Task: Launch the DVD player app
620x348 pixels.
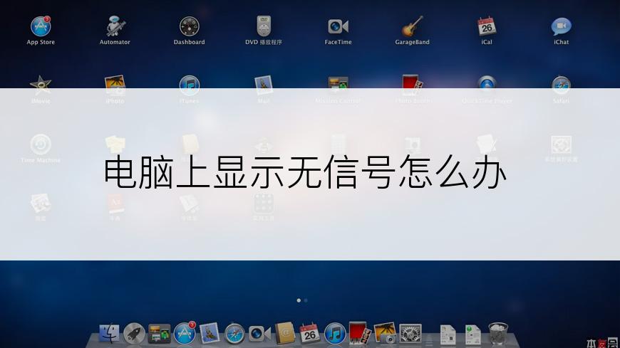Action: point(264,26)
